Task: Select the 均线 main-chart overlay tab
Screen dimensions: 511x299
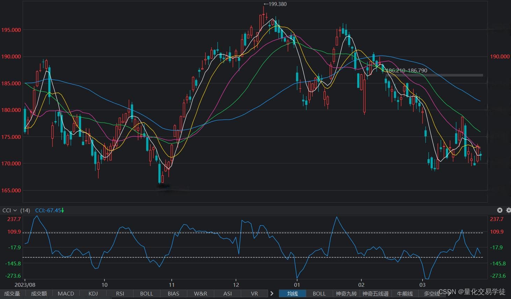Action: point(293,293)
